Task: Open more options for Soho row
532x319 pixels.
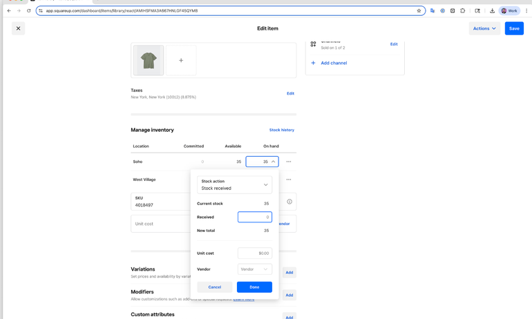Action: pos(289,162)
